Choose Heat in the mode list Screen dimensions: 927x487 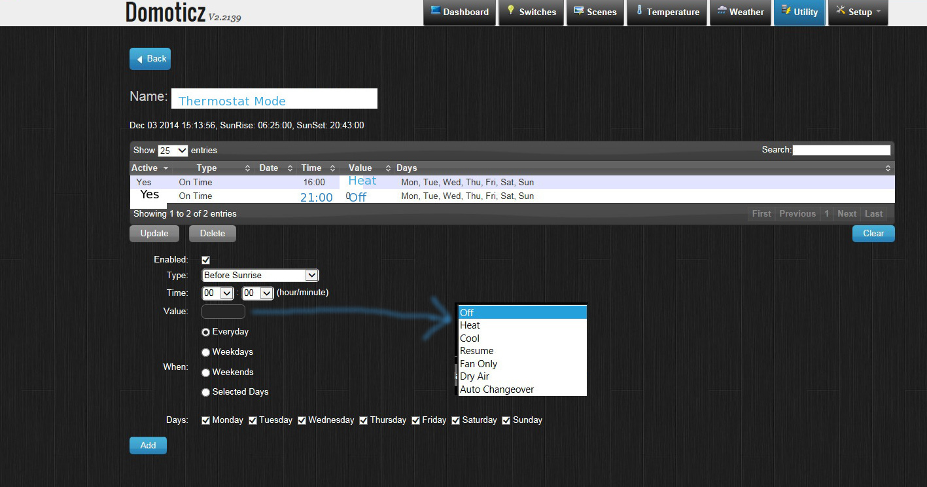tap(522, 325)
